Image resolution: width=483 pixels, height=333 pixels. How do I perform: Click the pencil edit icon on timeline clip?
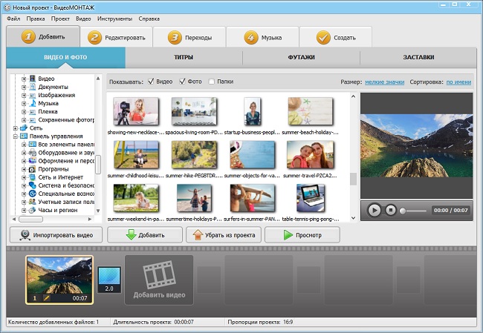coord(46,298)
